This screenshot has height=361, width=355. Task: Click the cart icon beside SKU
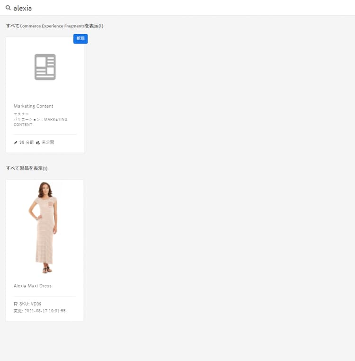16,304
